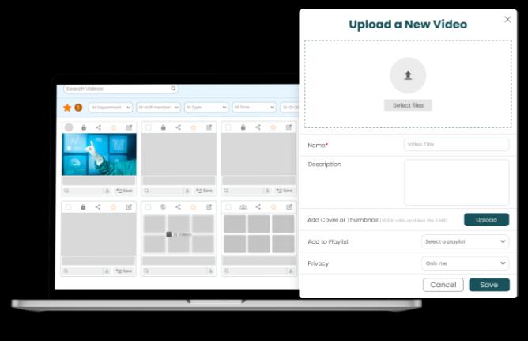
Task: Star the third video card in the top row
Action: coord(273,127)
